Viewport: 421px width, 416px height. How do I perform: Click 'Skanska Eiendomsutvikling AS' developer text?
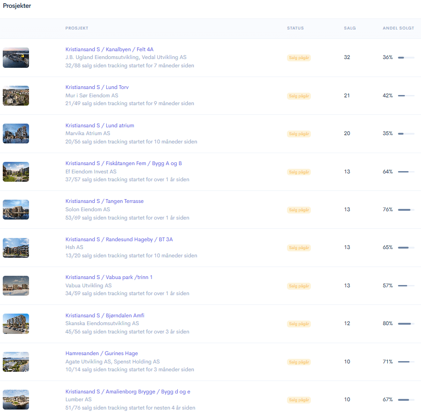coord(102,323)
